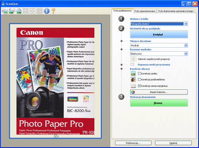Viewport: 199px width, 148px height.
Task: Start scanning with the Skanuj button
Action: point(159,103)
